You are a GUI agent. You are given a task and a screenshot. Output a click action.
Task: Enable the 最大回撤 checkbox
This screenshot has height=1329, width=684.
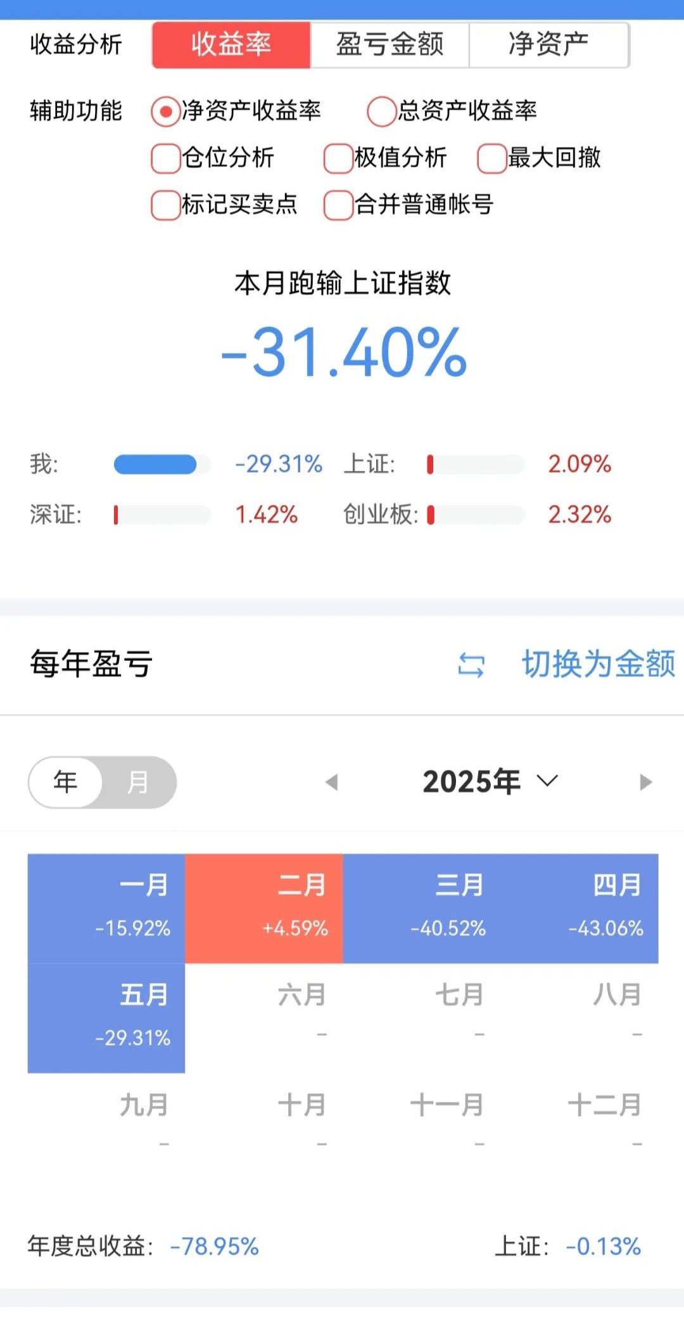pos(492,158)
